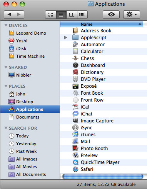Click the yellow minimize window button
The width and height of the screenshot is (147, 189).
[x=14, y=4]
